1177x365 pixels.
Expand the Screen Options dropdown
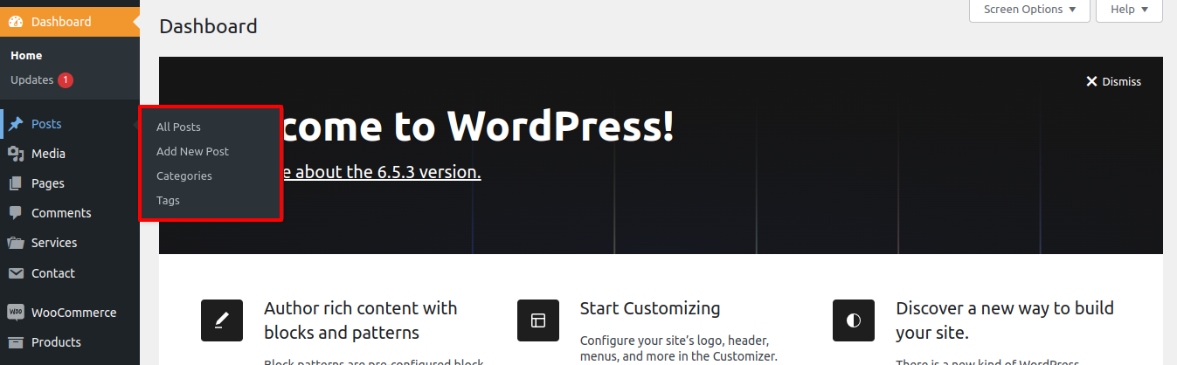1029,10
